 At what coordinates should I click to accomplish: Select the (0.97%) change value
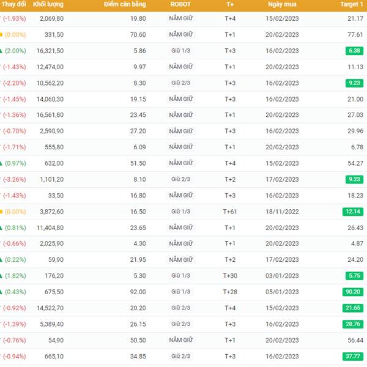pyautogui.click(x=15, y=163)
